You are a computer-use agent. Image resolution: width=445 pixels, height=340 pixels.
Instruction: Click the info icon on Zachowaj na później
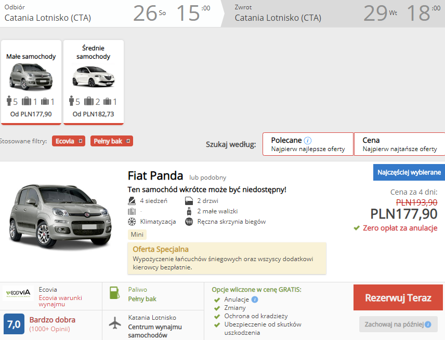coord(428,324)
